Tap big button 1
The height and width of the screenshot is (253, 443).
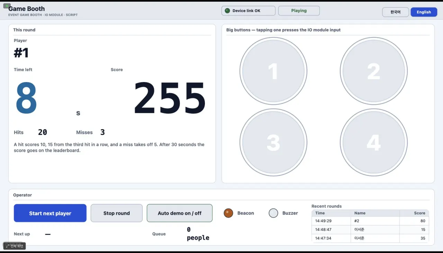[273, 71]
